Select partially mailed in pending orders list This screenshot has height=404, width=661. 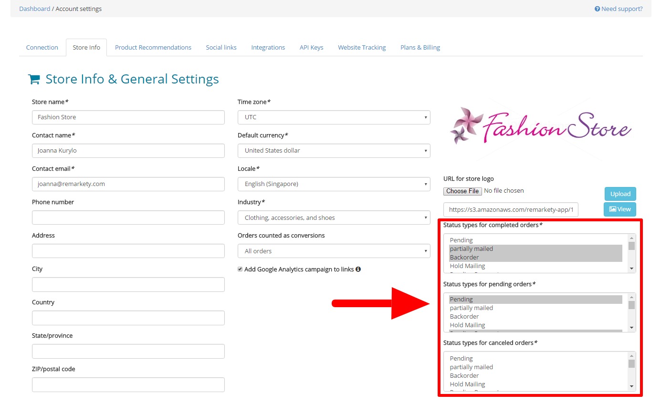535,308
